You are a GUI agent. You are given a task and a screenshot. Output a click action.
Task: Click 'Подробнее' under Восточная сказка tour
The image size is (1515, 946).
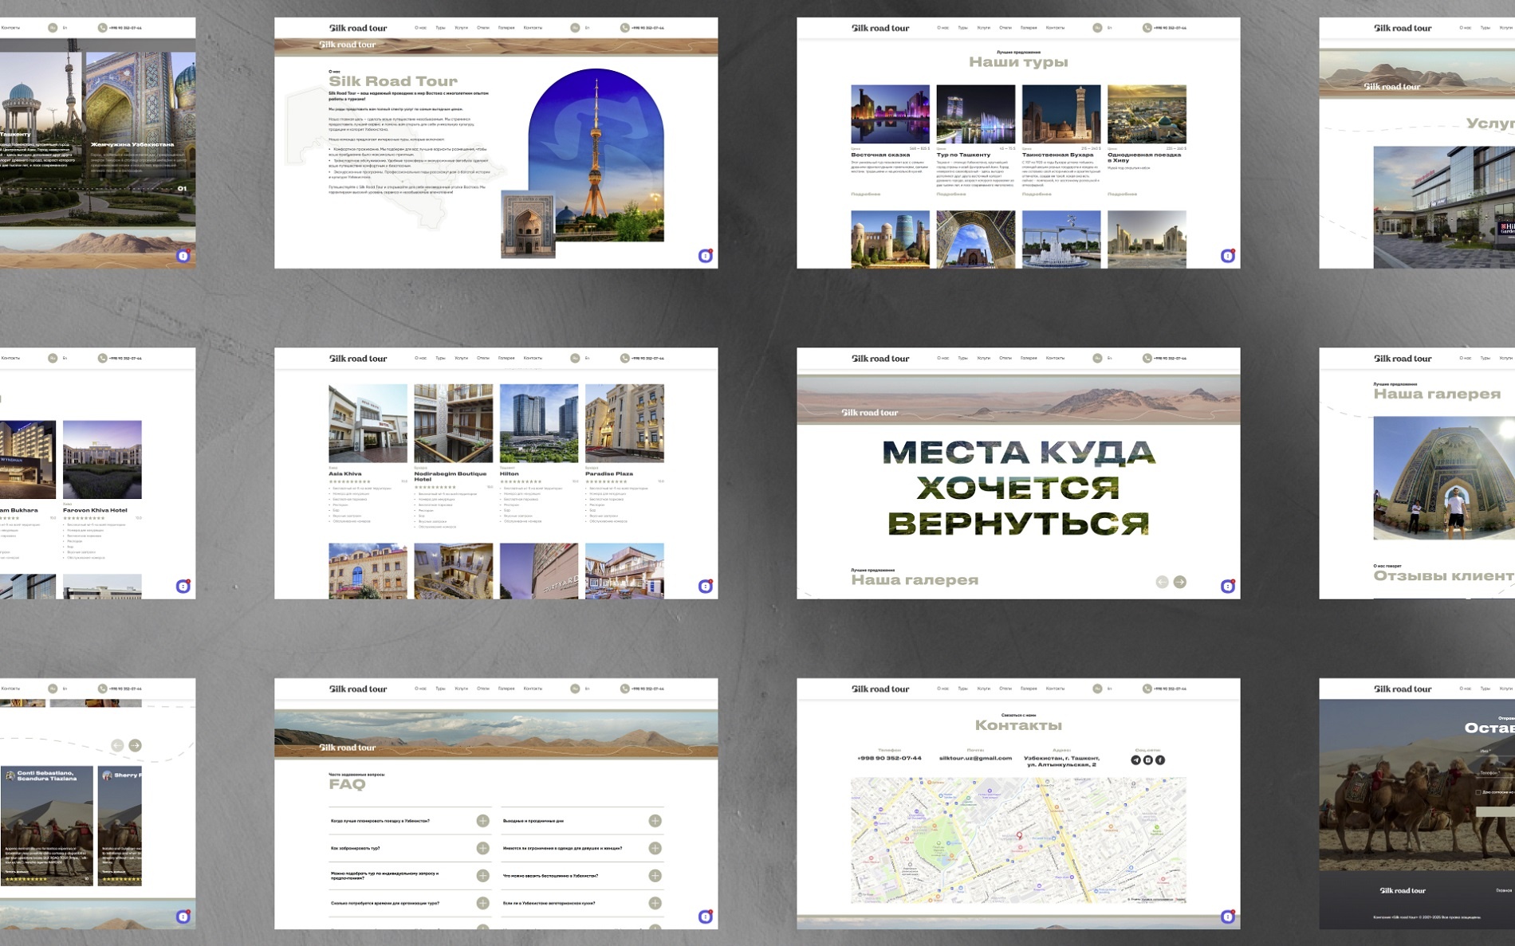[x=865, y=194]
